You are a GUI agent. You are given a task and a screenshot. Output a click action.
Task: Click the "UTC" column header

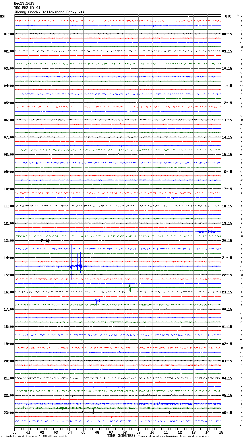228,16
